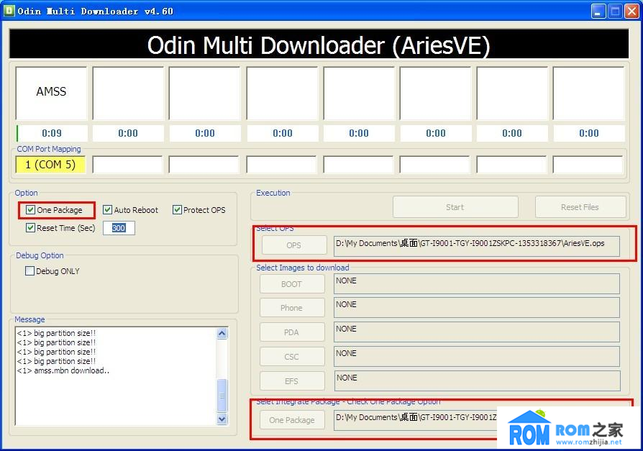Click the EFS image button
The width and height of the screenshot is (643, 451).
pyautogui.click(x=292, y=381)
